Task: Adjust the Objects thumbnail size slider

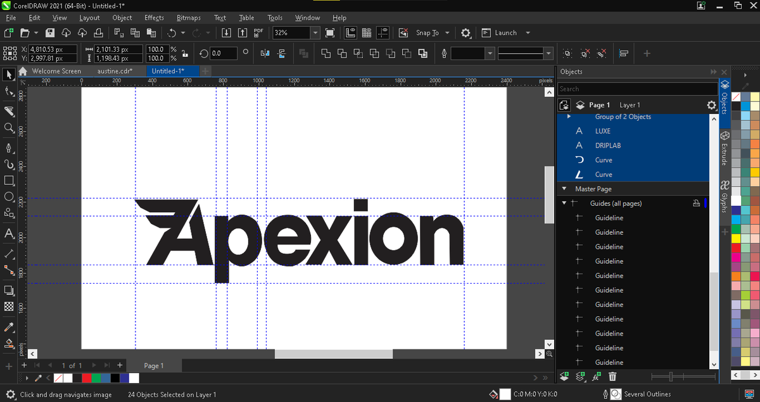Action: pos(673,377)
